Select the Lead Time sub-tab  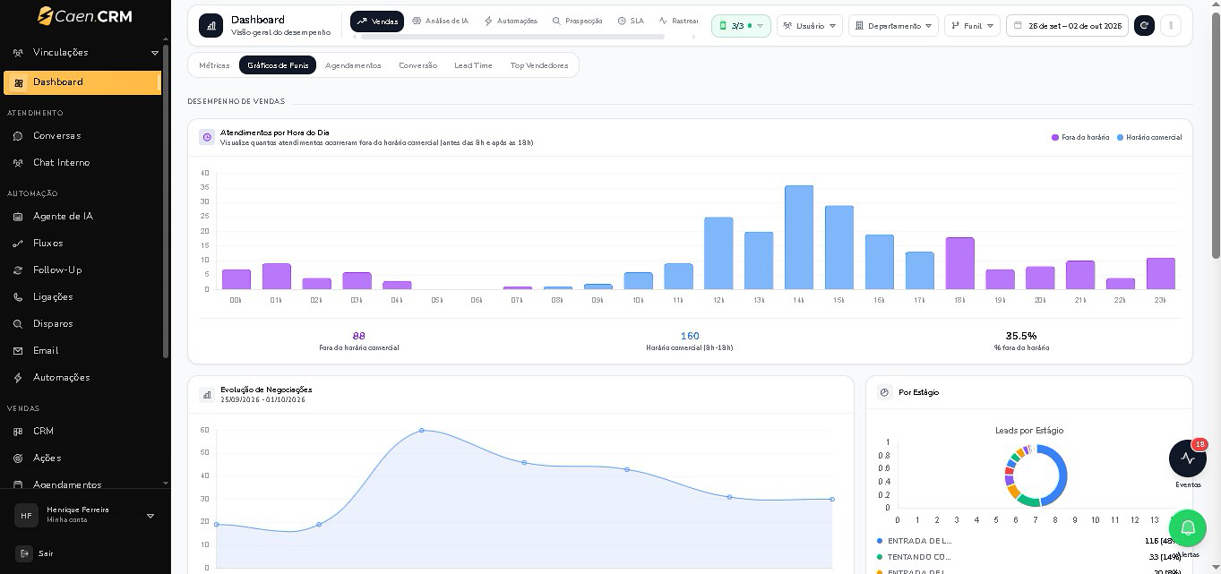[x=473, y=65]
